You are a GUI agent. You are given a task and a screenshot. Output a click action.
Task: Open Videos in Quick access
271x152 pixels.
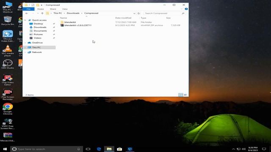[x=37, y=38]
